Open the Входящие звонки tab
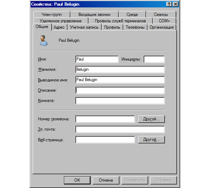 tap(95, 15)
